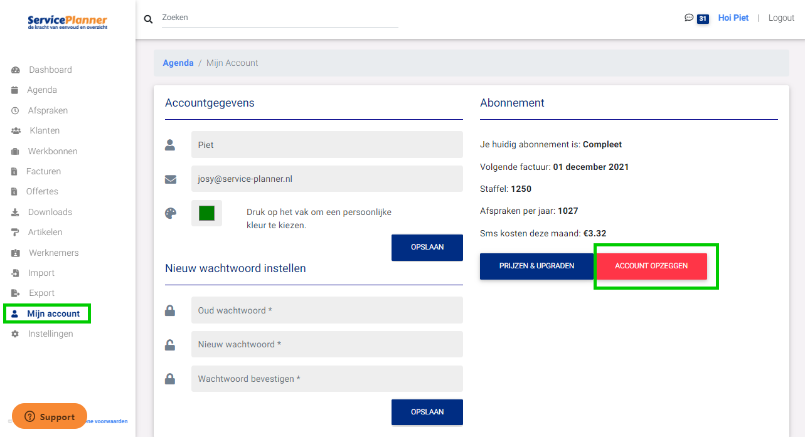Focus the Wachtwoord bevestigen field

327,379
